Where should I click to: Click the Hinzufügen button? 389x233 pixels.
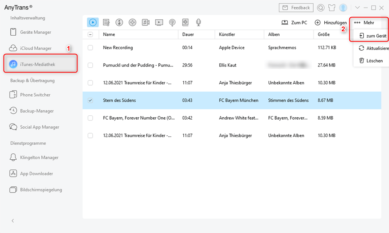coord(330,23)
